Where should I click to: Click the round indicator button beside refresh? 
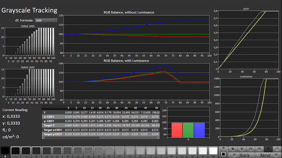coord(277,149)
